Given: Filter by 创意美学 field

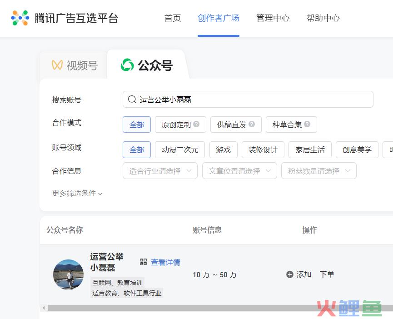Looking at the screenshot, I should coord(357,150).
